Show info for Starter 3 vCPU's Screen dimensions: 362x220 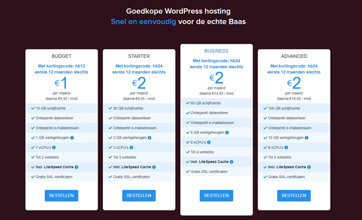pos(132,147)
